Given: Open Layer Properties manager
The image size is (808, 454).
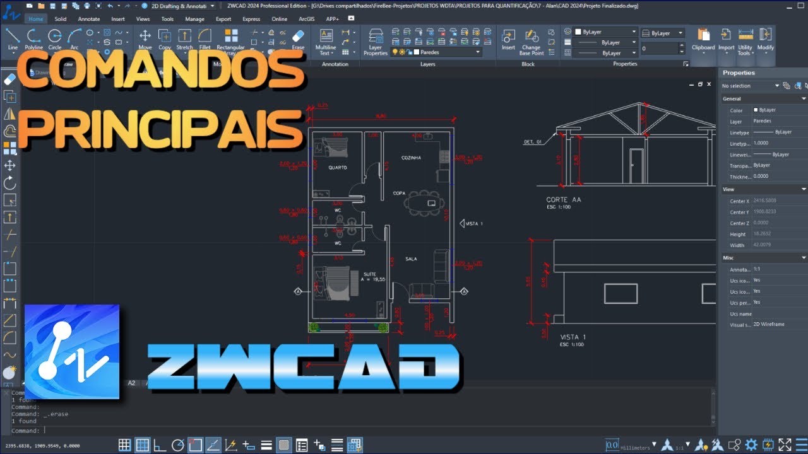Looking at the screenshot, I should coord(376,42).
